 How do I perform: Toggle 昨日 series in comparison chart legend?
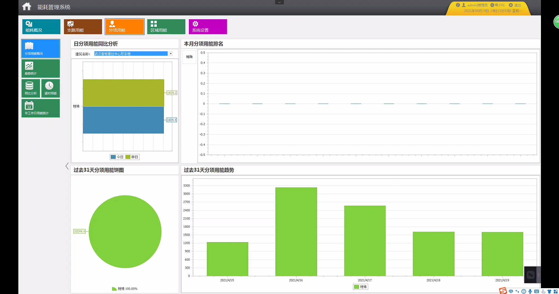[132, 157]
